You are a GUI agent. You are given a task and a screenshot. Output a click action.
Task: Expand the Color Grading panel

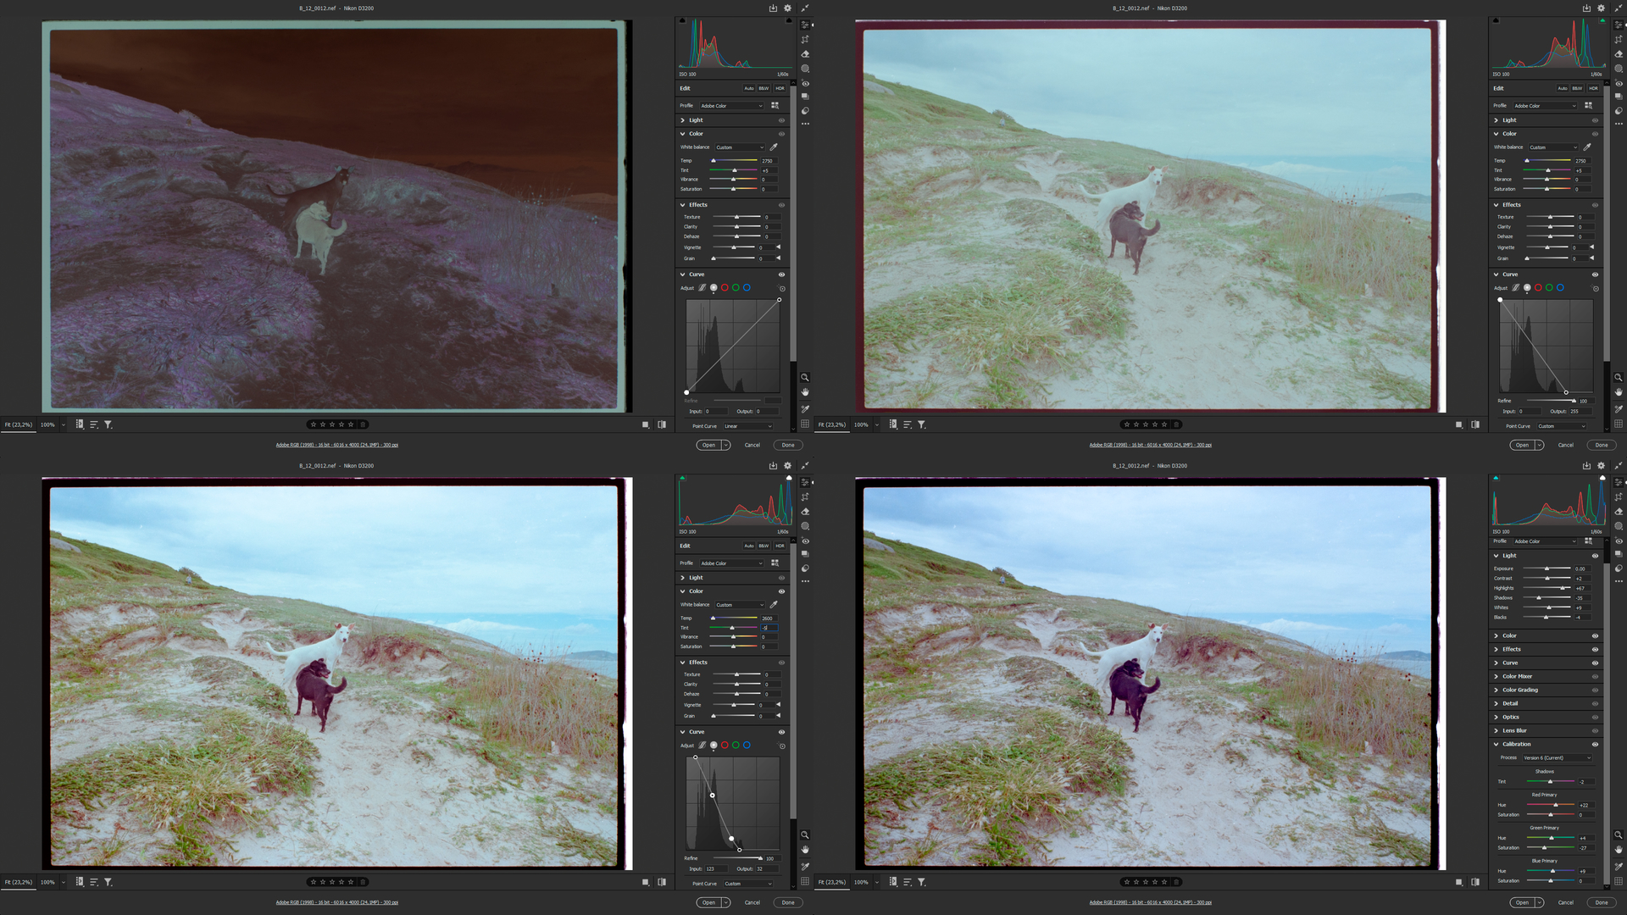click(1519, 690)
